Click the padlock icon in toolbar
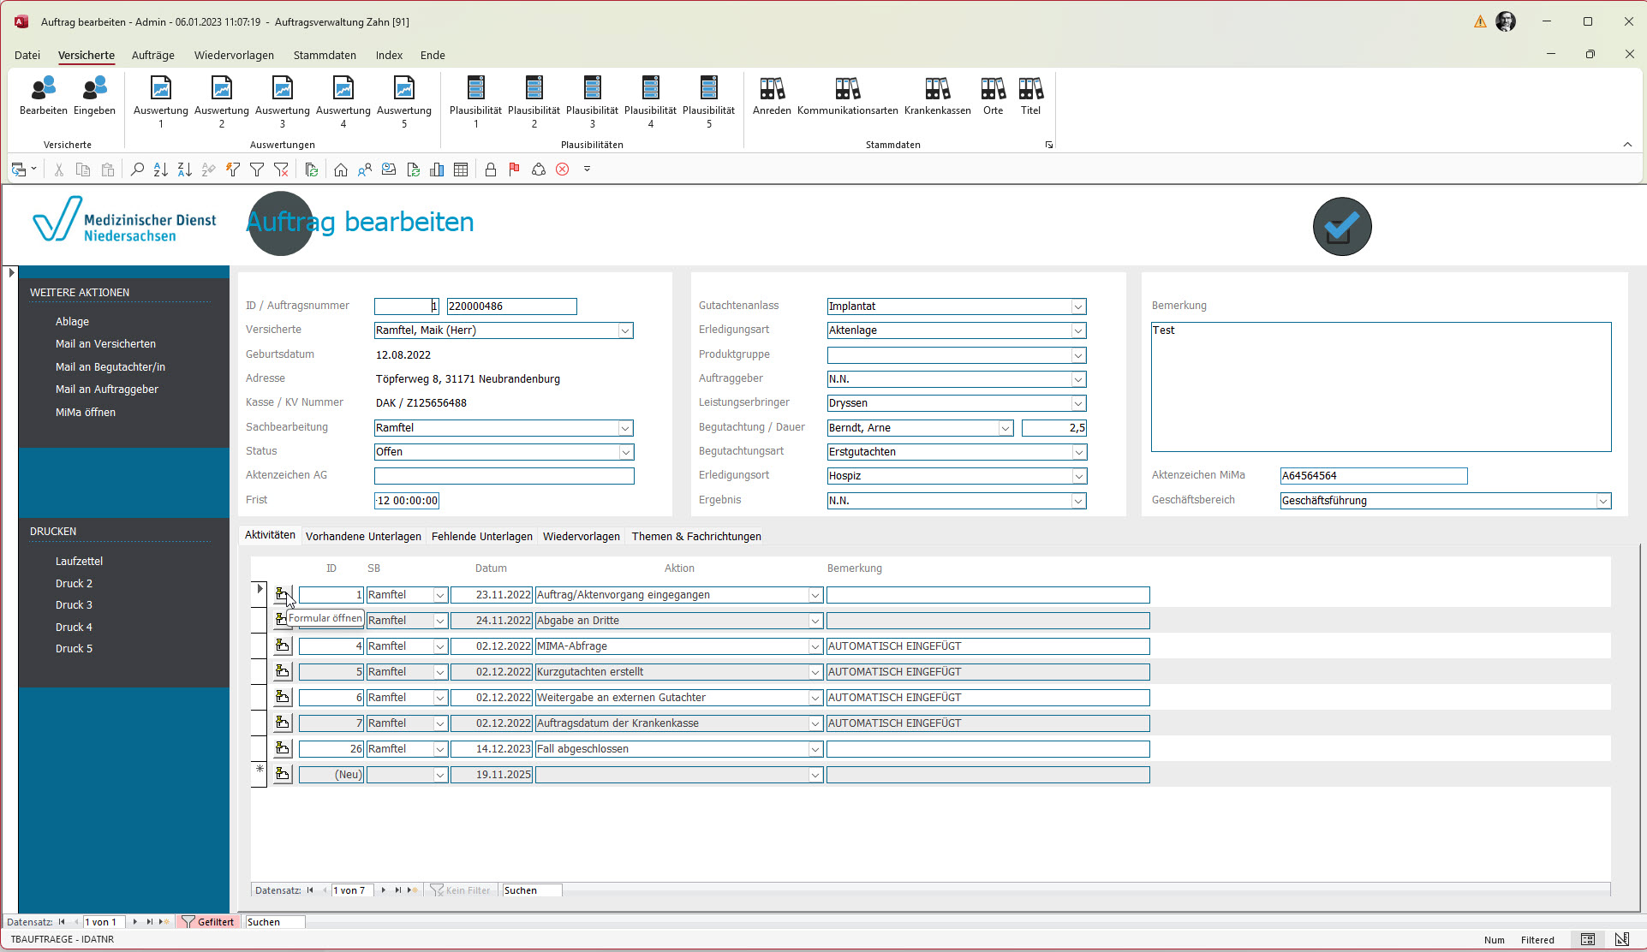Screen dimensions: 1647x952 coord(490,170)
